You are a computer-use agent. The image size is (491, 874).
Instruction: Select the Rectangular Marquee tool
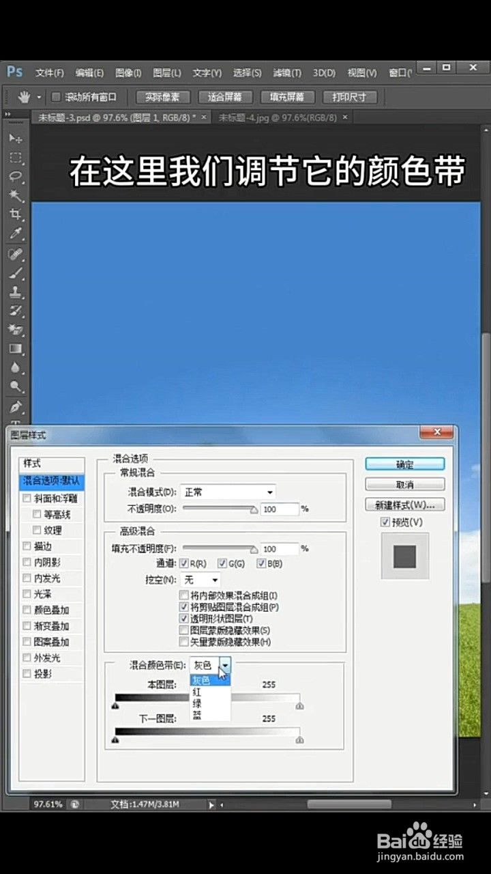tap(15, 158)
